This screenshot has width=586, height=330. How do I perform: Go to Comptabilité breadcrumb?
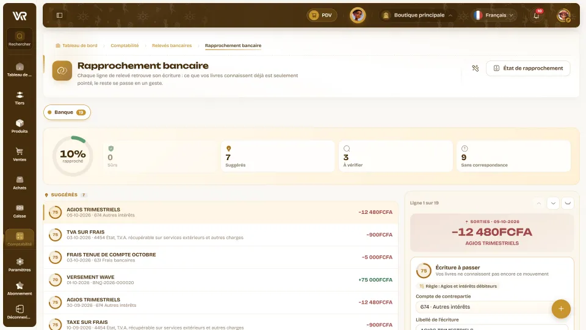125,46
